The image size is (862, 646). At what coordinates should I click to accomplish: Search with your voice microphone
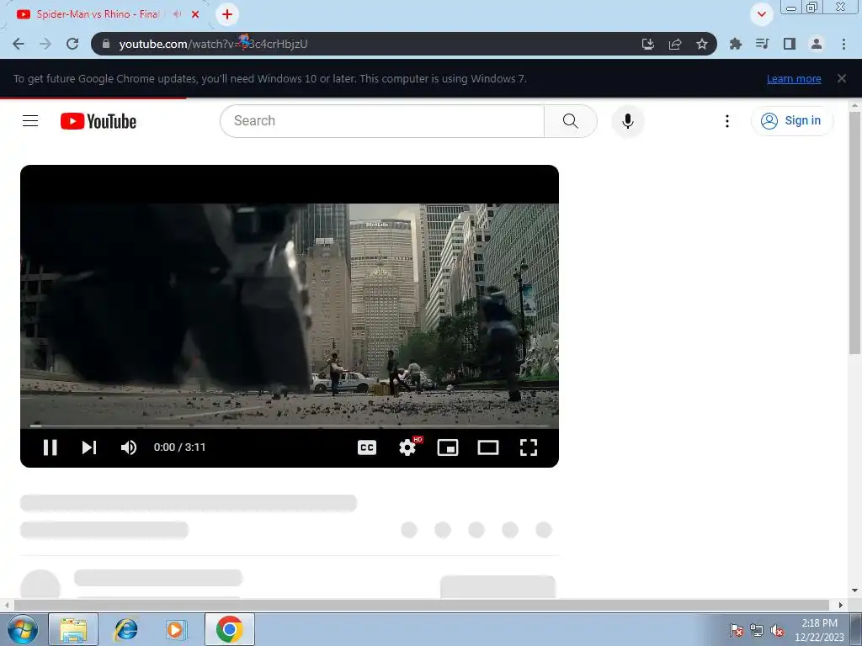pyautogui.click(x=627, y=121)
